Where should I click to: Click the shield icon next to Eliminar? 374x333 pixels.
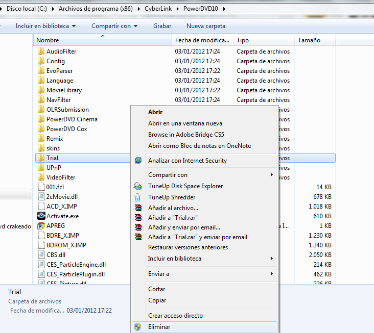(137, 327)
